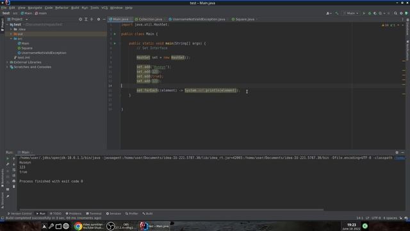Viewport: 410px width, 231px height.
Task: Hide the Project tool window
Action: tap(104, 19)
